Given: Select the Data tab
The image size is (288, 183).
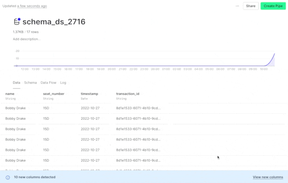Looking at the screenshot, I should 17,83.
